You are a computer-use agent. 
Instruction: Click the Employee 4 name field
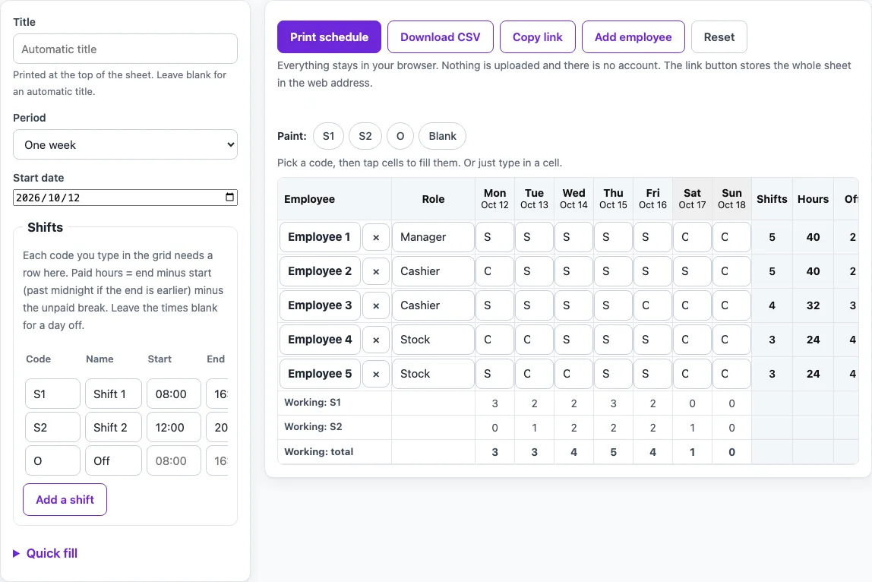(320, 340)
